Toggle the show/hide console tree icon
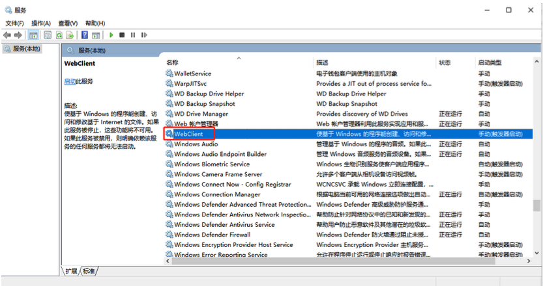Screen dimensions: 543x286 [33, 35]
